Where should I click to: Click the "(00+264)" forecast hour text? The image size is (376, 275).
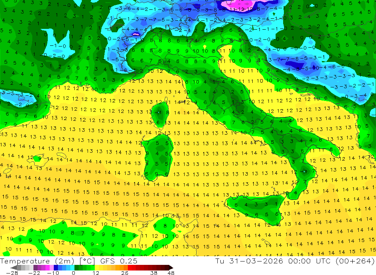355,261
